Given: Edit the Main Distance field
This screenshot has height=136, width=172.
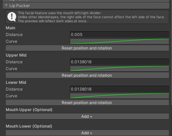Looking at the screenshot, I should click(x=119, y=34).
